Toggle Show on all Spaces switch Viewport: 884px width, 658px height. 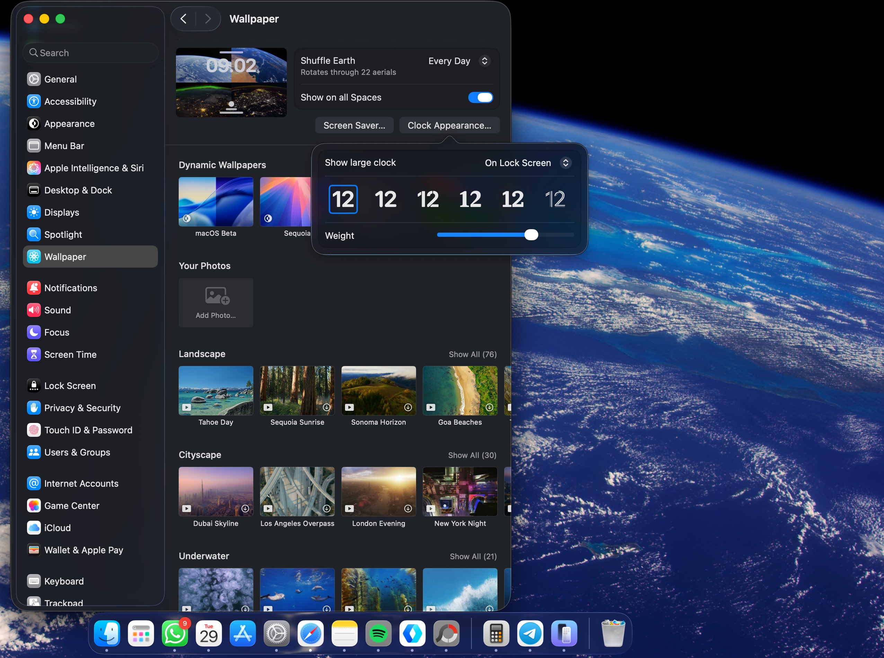click(480, 97)
